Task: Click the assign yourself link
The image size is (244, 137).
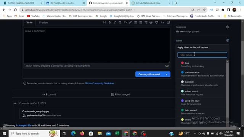Action: pos(192,32)
